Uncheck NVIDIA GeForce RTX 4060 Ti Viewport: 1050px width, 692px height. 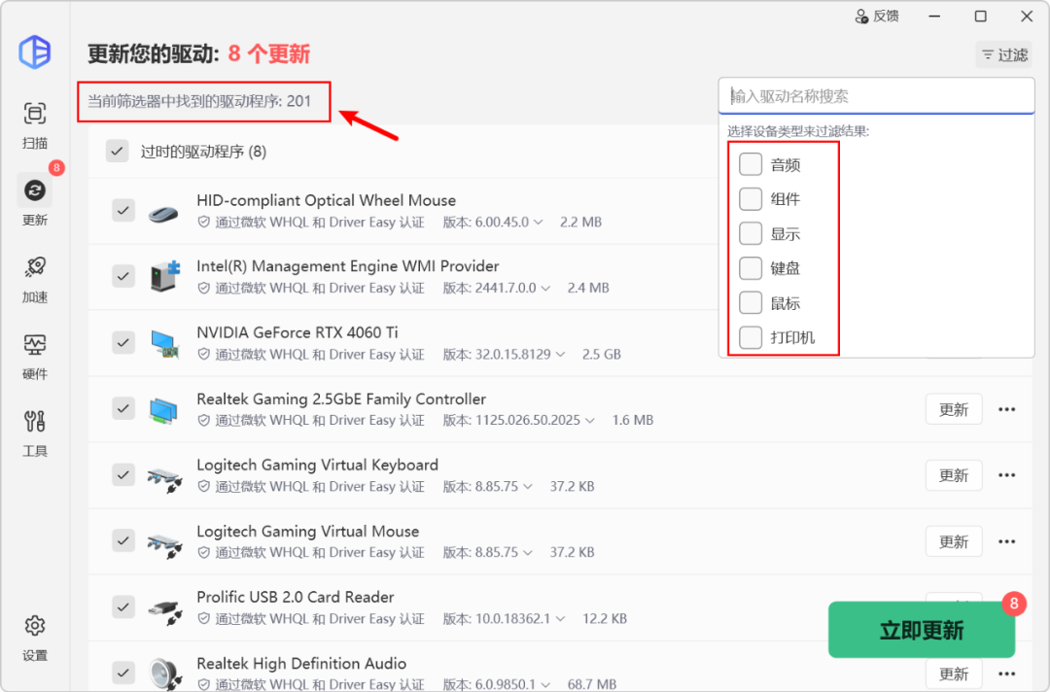(x=123, y=343)
